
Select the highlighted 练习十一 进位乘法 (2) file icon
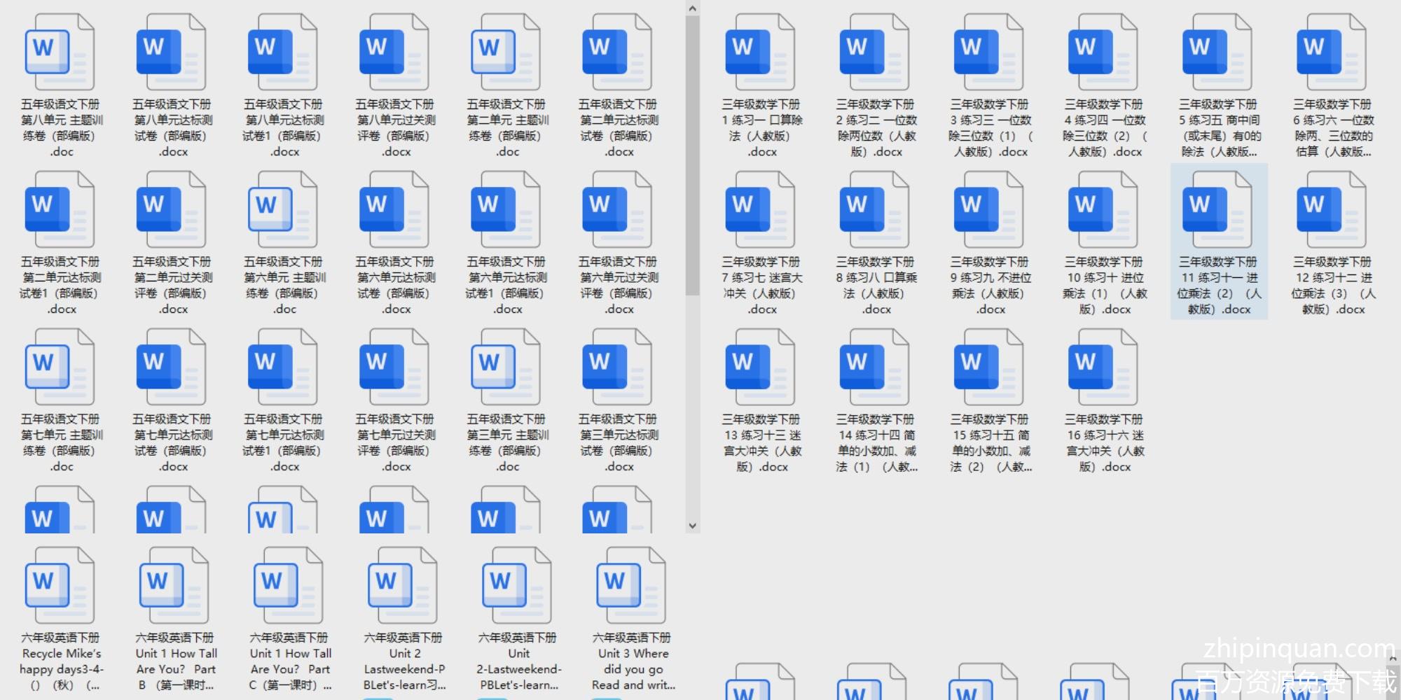1217,210
